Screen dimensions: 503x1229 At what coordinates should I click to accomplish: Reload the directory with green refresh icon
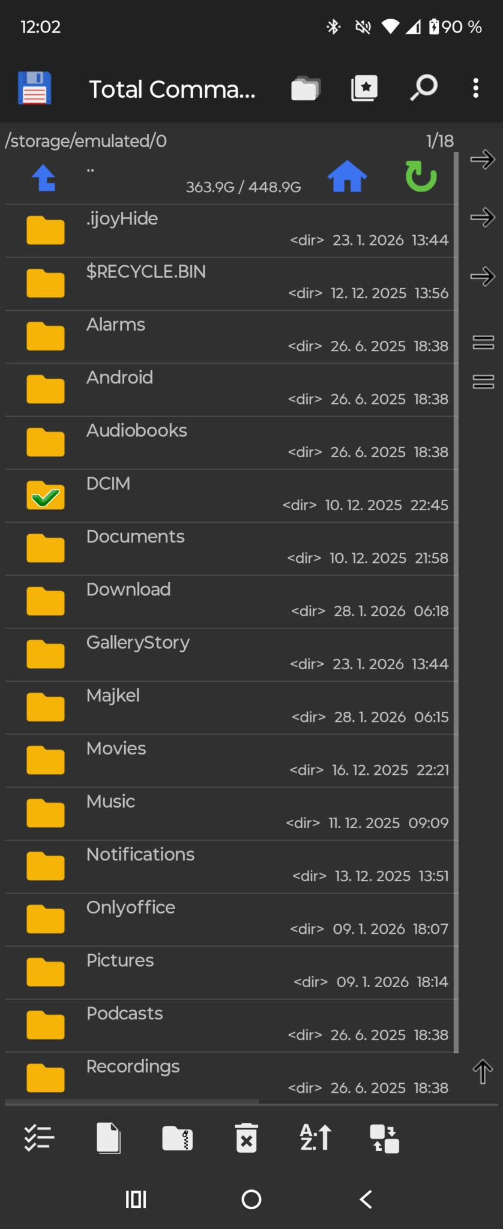coord(421,176)
